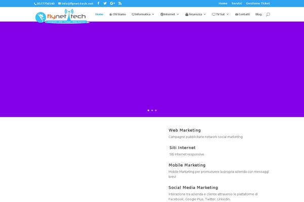Open Contatti menu item
304x202 pixels.
tap(242, 14)
